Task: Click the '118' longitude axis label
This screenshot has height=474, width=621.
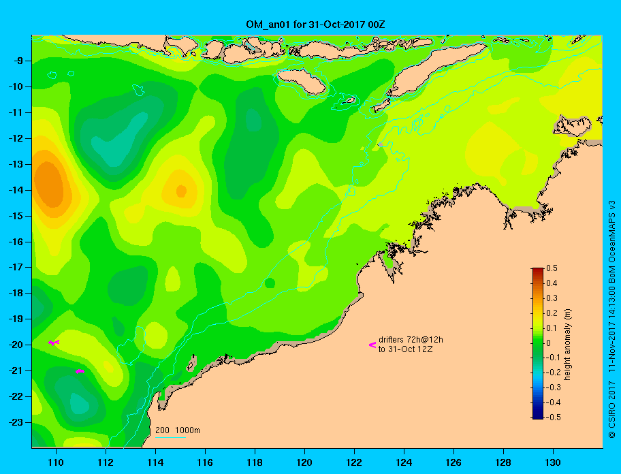Action: (255, 462)
